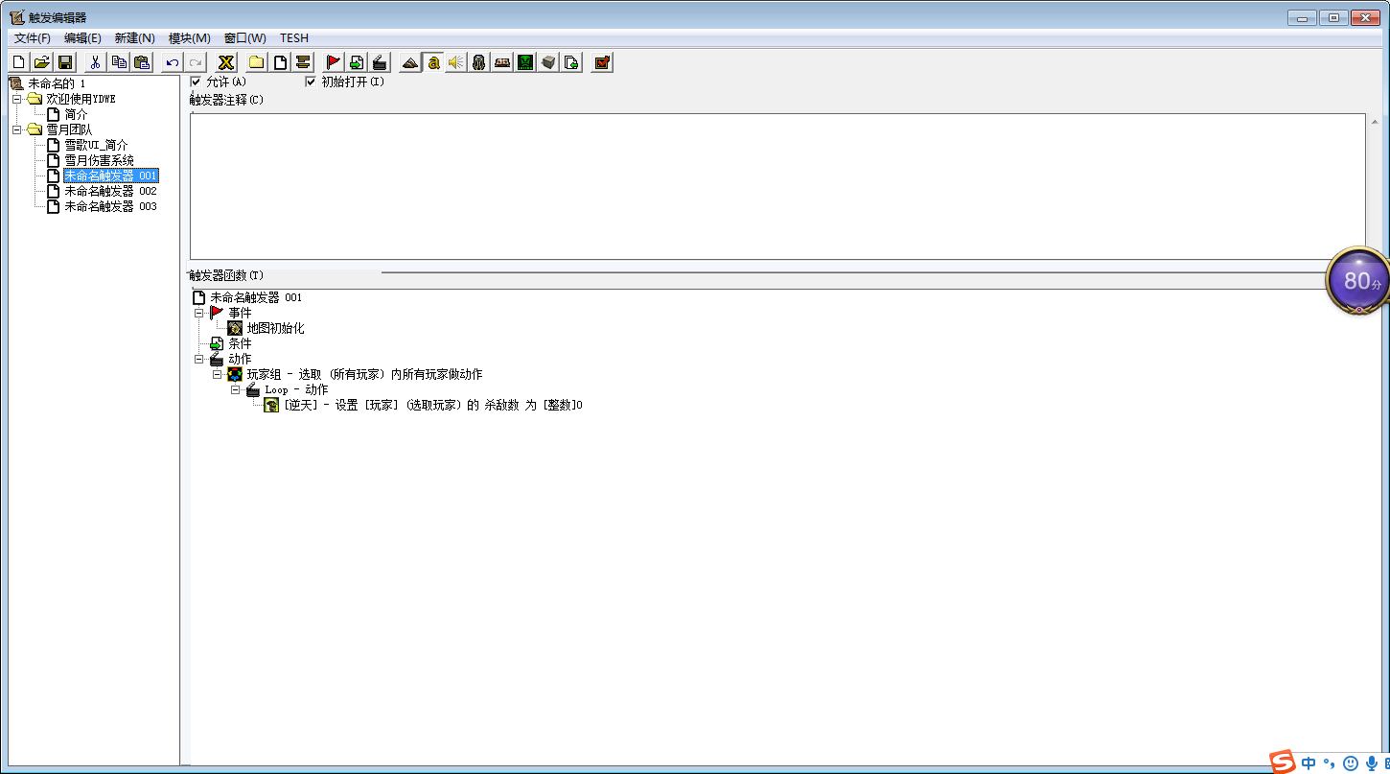Open the TESH menu

pyautogui.click(x=293, y=38)
